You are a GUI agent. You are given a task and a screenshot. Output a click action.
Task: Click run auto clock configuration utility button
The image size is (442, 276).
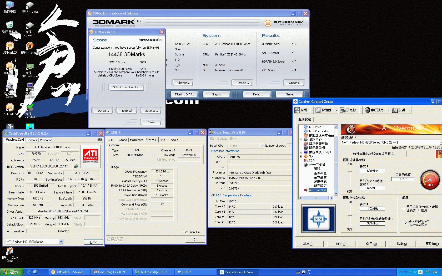tap(373, 154)
